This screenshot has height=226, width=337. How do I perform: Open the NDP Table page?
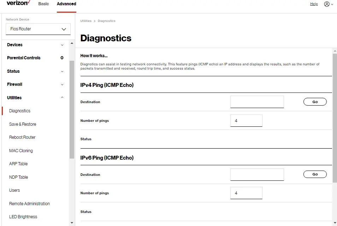tap(18, 177)
